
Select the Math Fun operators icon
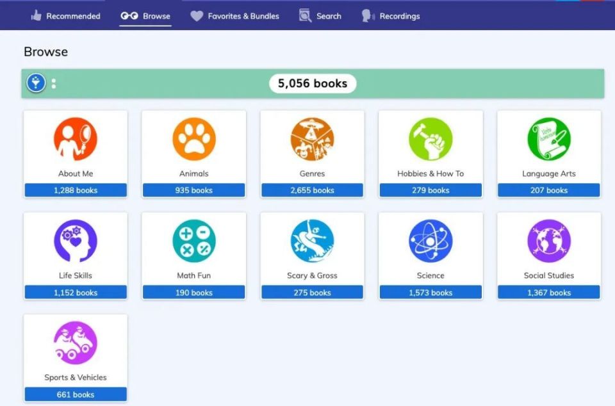[193, 241]
